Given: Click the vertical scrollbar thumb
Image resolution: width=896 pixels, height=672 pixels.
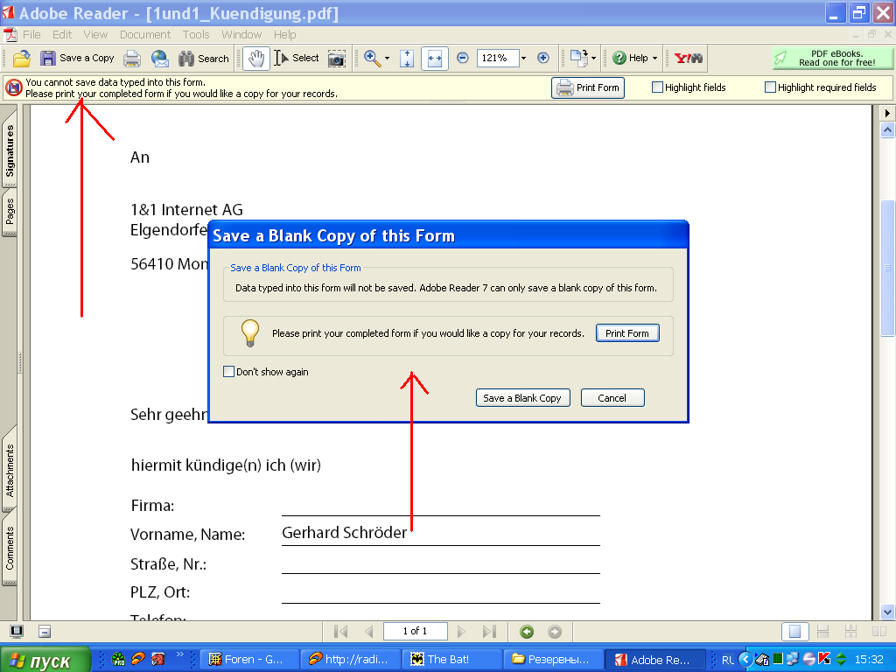Looking at the screenshot, I should (x=887, y=268).
